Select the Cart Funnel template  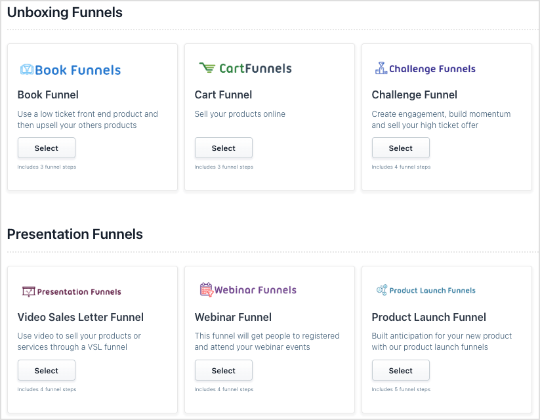click(x=224, y=148)
